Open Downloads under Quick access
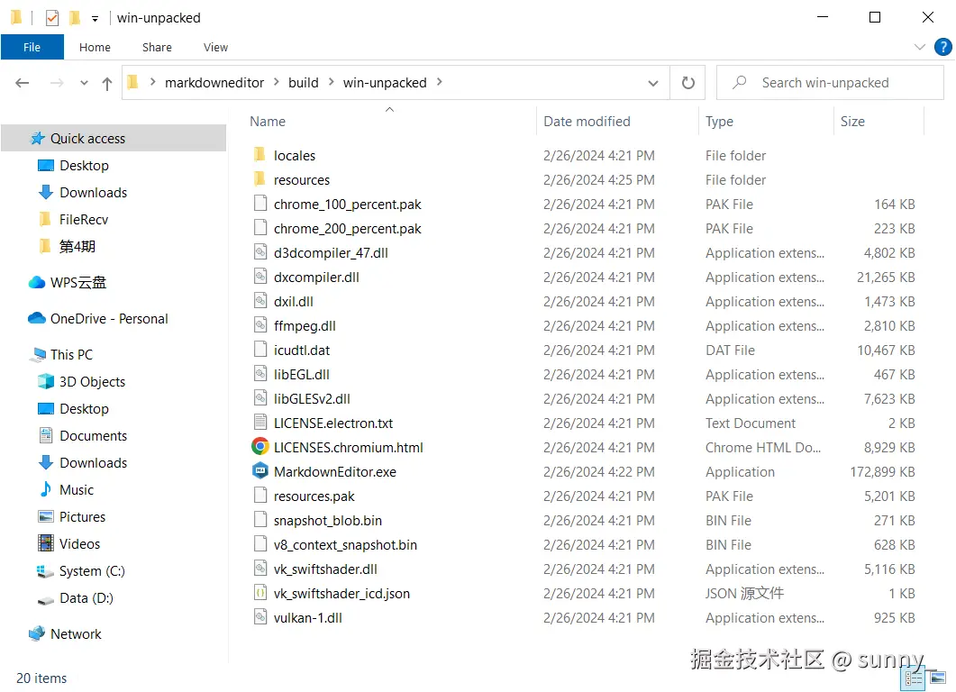Screen dimensions: 956x692 (x=82, y=193)
